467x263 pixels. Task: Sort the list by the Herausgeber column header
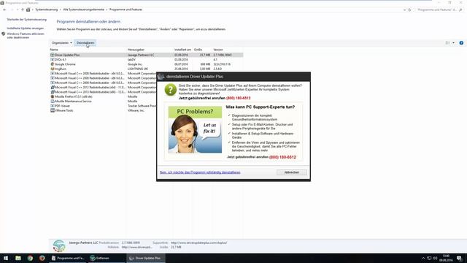(x=150, y=50)
